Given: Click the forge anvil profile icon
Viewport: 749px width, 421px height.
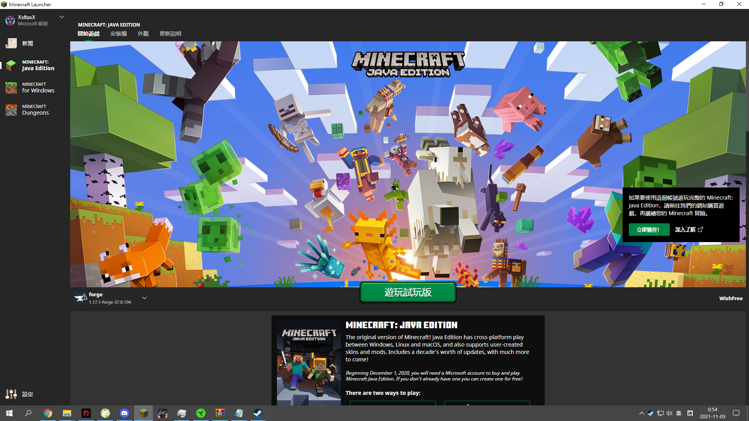Looking at the screenshot, I should tap(80, 298).
